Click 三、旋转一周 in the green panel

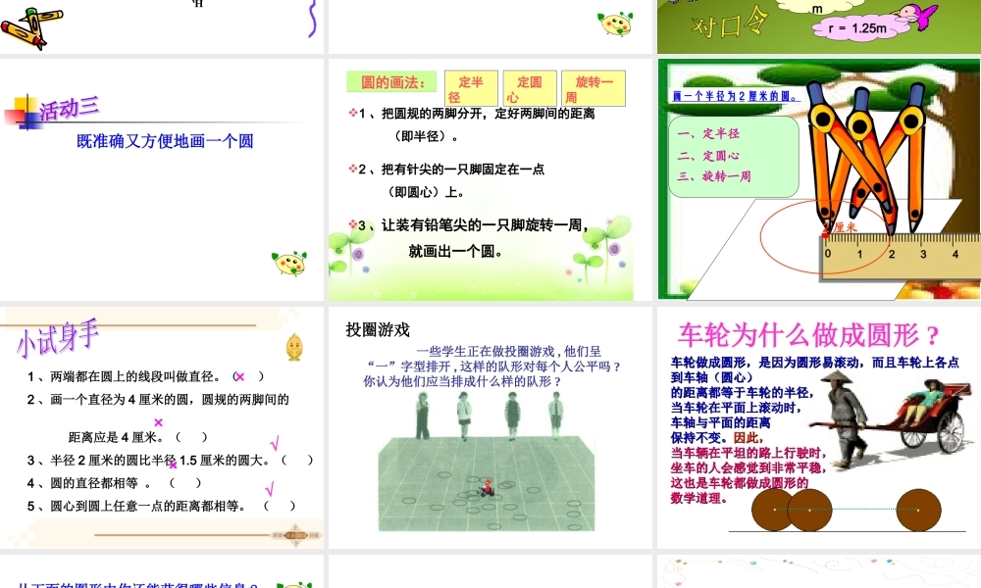[714, 176]
